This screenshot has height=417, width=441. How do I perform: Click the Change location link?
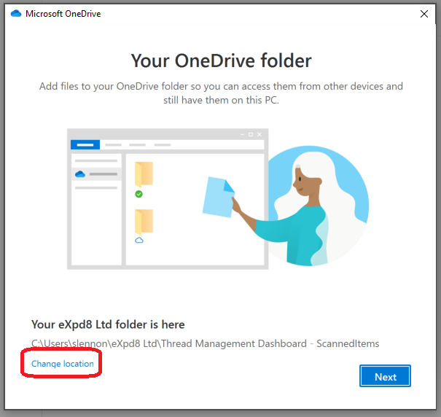coord(63,364)
